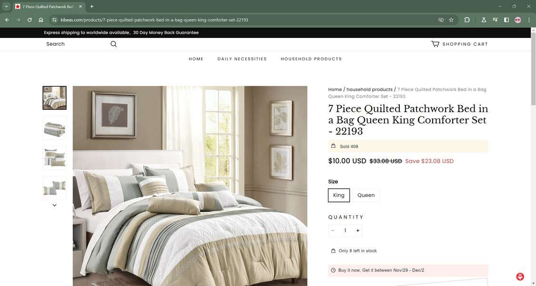536x286 pixels.
Task: Open the Daily Necessities menu
Action: pyautogui.click(x=242, y=59)
